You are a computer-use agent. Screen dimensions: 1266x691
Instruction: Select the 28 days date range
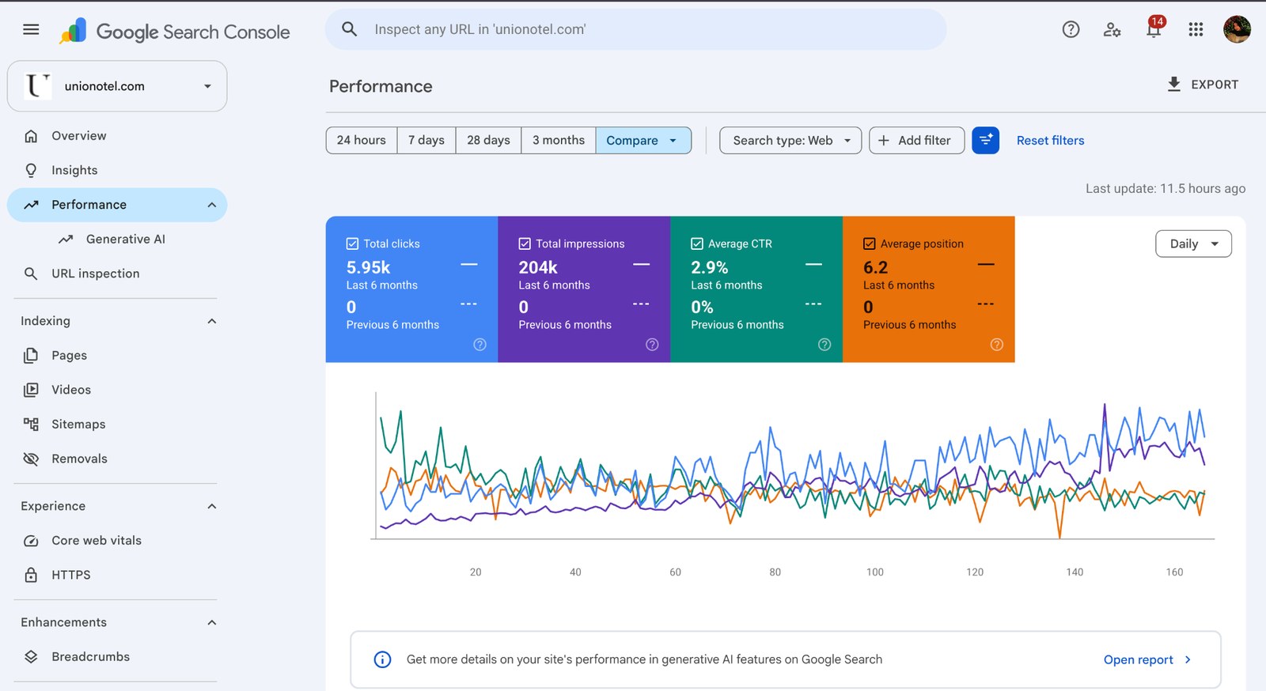point(488,140)
